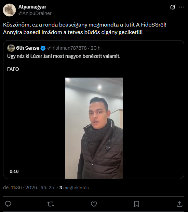The image size is (188, 212).
Task: Click the post date 2026. jan. 25.
Action: (40, 187)
